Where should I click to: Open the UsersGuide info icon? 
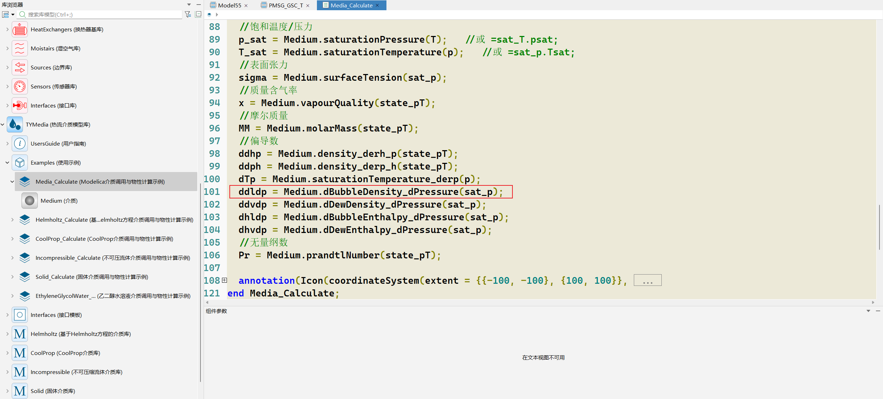pyautogui.click(x=20, y=144)
